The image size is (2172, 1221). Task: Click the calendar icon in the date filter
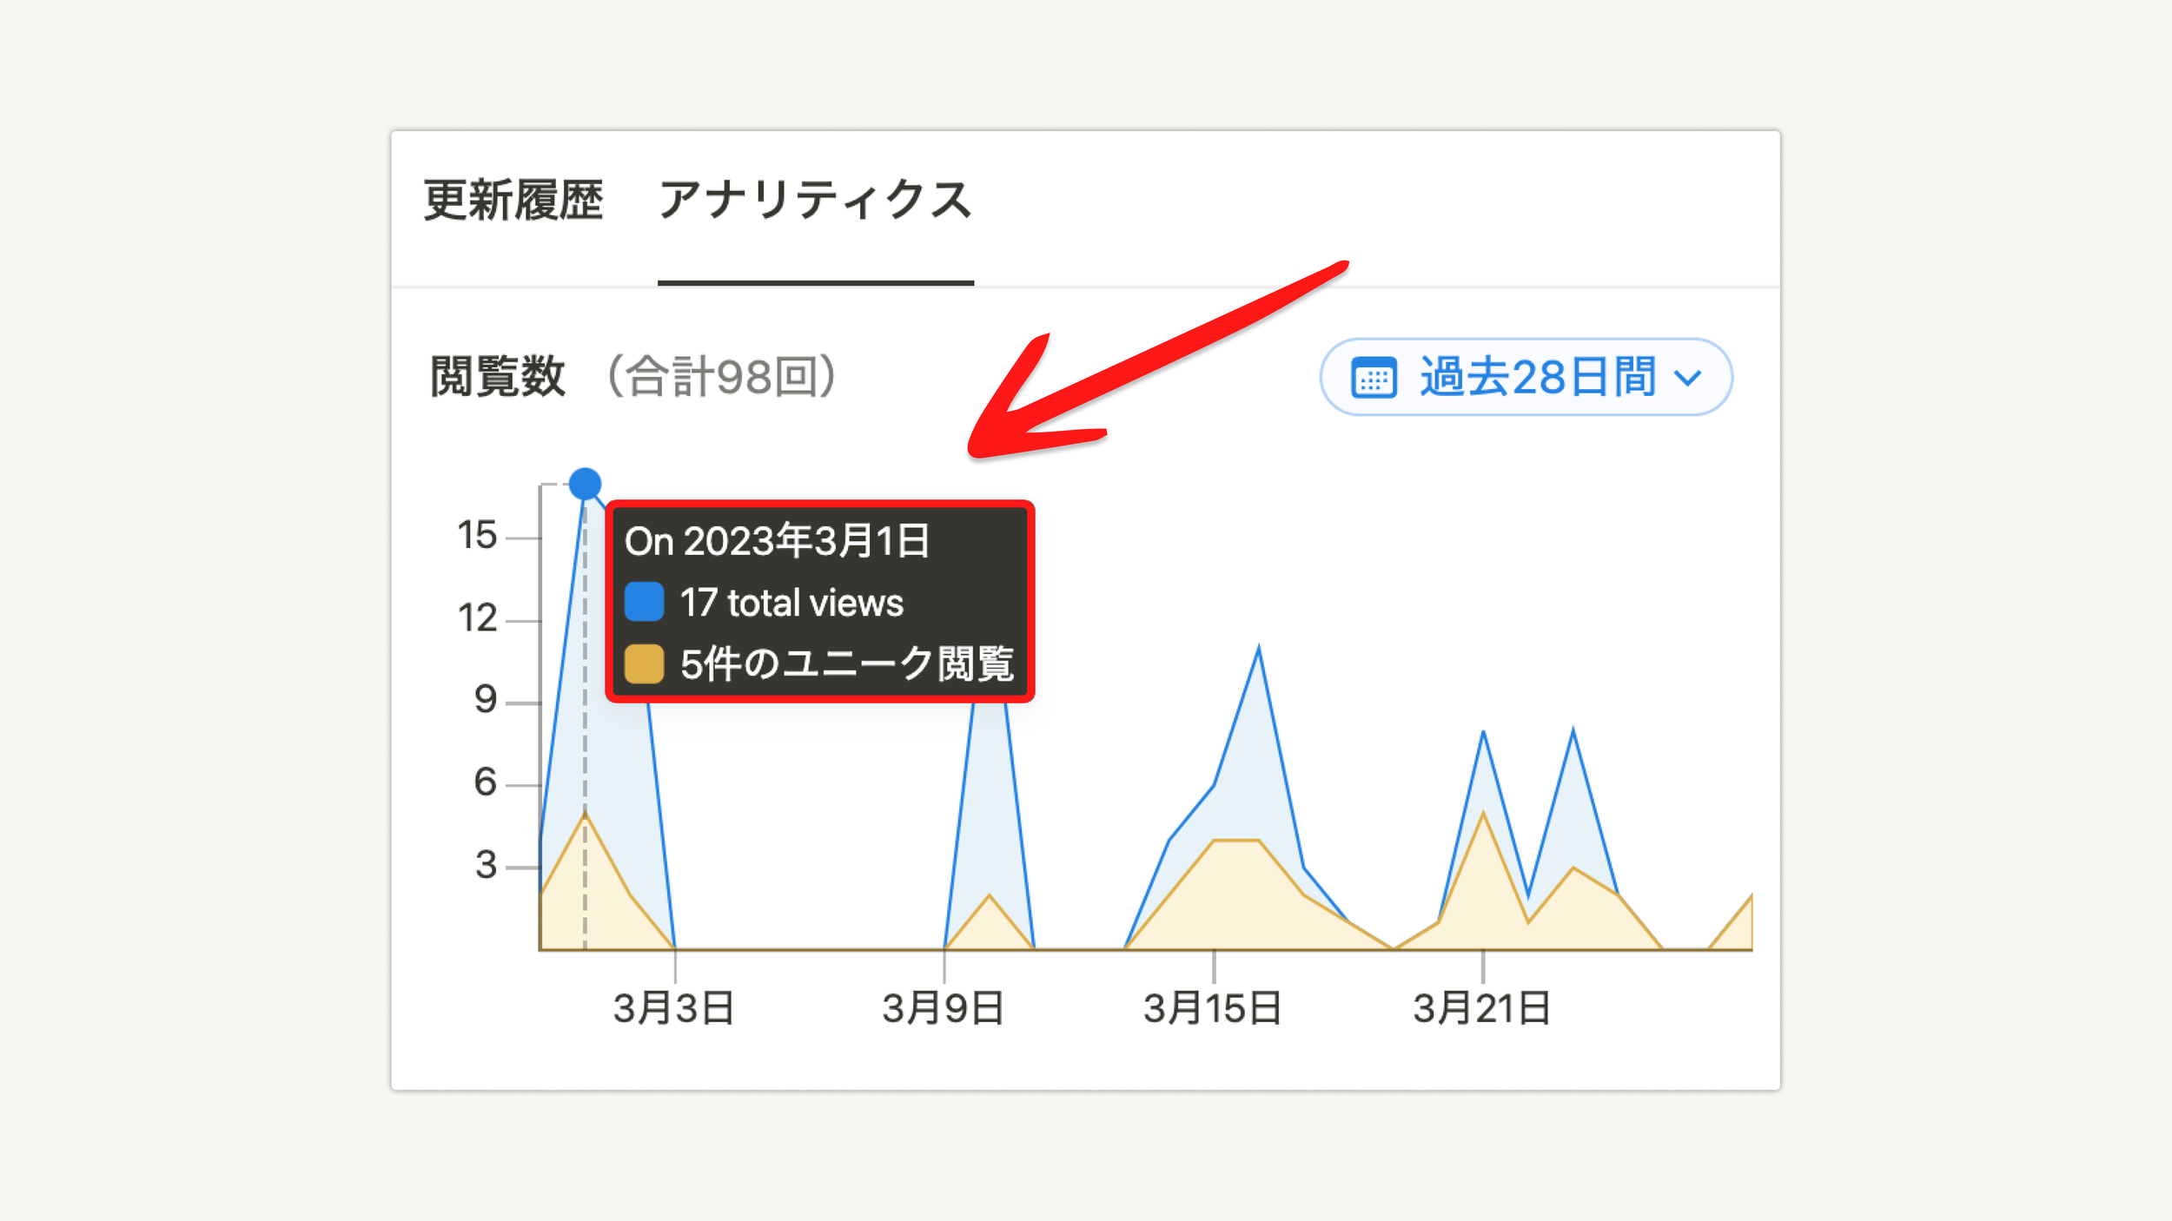[x=1374, y=378]
